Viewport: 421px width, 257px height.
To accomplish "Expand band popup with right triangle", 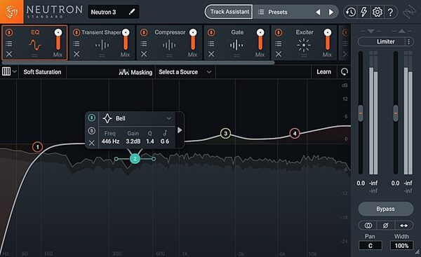I will point(180,130).
